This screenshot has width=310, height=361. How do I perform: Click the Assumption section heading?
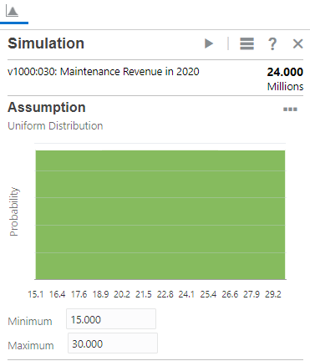47,107
